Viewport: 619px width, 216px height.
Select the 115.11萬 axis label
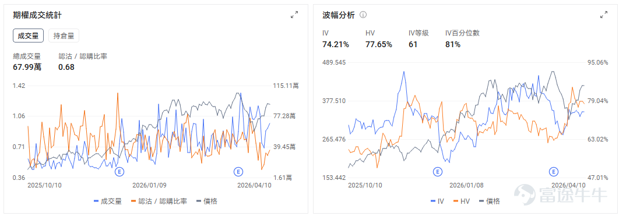click(x=286, y=86)
